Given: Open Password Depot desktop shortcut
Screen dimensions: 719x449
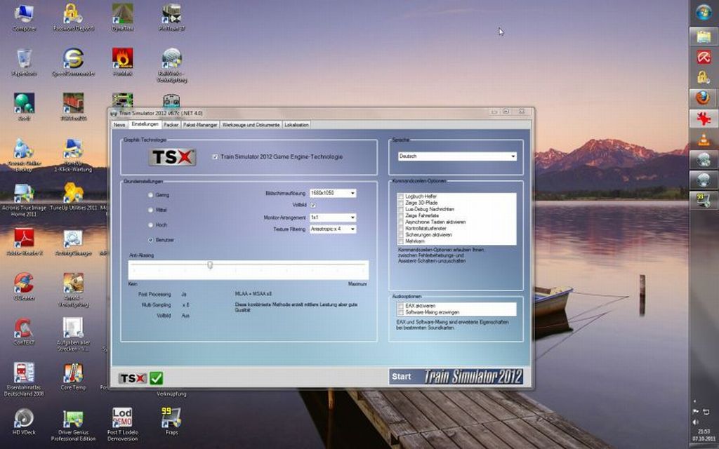Looking at the screenshot, I should click(x=73, y=18).
